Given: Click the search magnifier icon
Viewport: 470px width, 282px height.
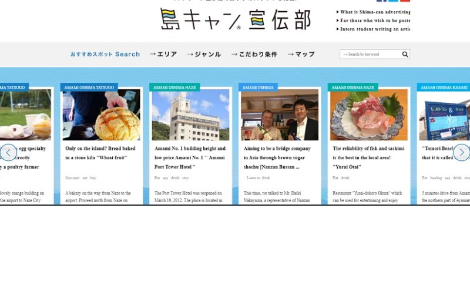Looking at the screenshot, I should [x=405, y=54].
